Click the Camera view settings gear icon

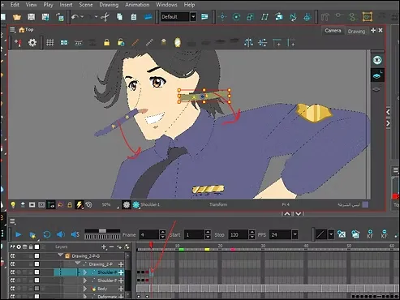[32, 42]
